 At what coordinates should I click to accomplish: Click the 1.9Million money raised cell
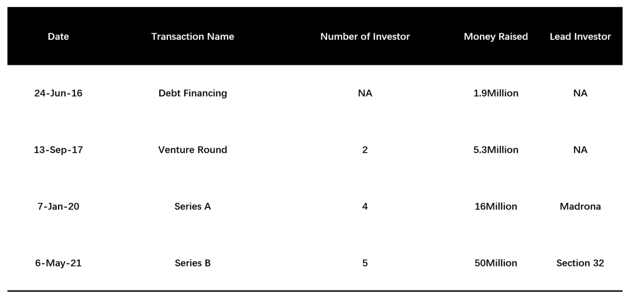tap(496, 94)
